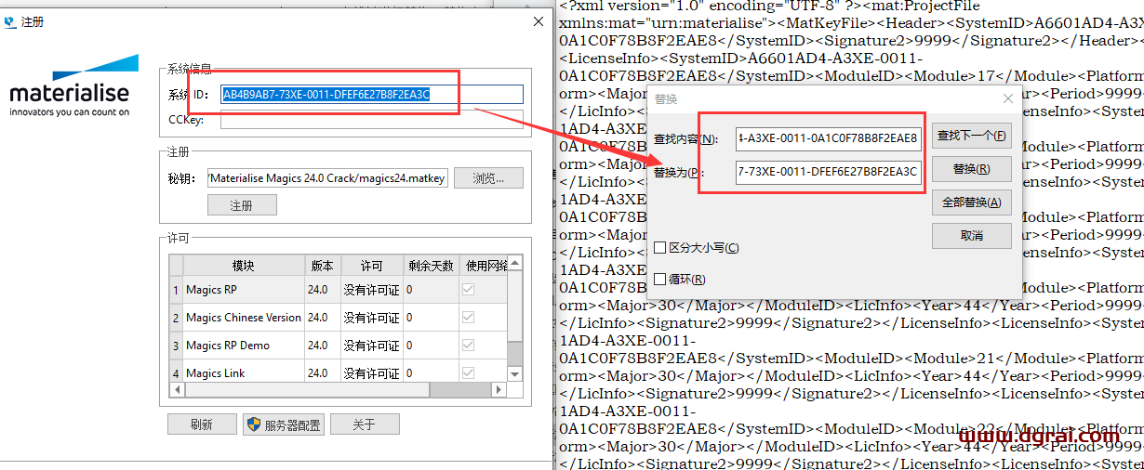Screen dimensions: 1144x470
Task: Click the license table scroll-down arrow
Action: tap(515, 373)
